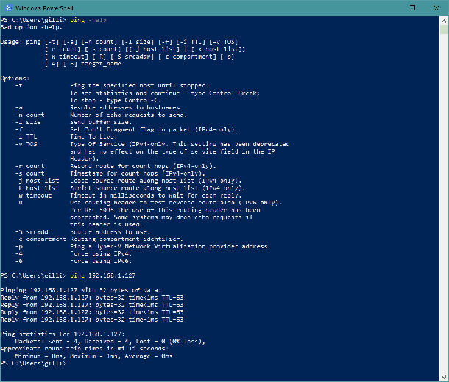Click 'Ping a Hyper-V Network Virtualization' line
The image size is (449, 382).
tap(170, 246)
